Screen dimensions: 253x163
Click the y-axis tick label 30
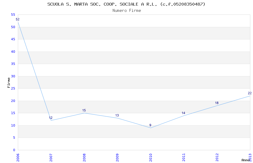point(13,76)
